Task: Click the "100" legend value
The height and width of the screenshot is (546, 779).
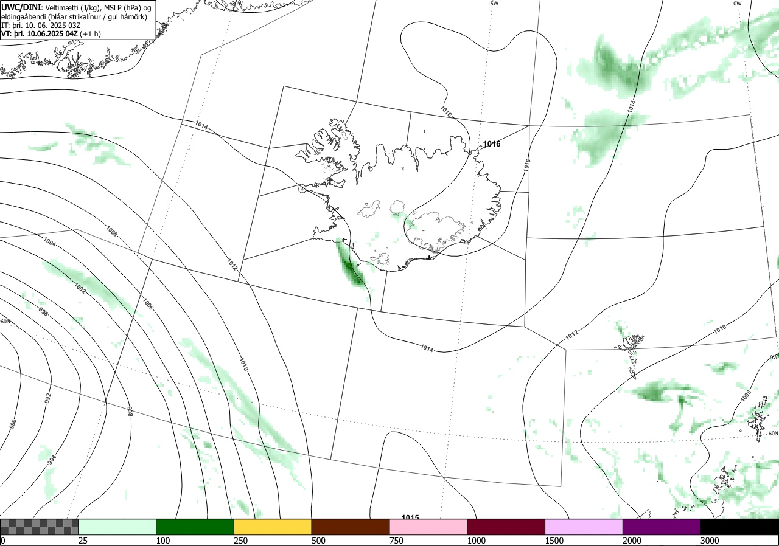Action: click(163, 541)
